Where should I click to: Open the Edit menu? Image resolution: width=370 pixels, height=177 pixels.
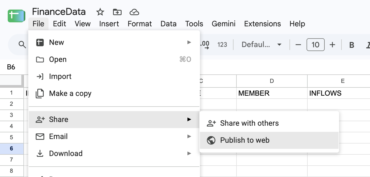click(59, 24)
